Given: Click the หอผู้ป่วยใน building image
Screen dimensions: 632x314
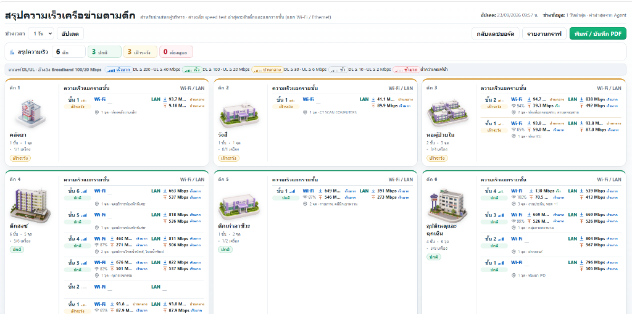Looking at the screenshot, I should [447, 114].
